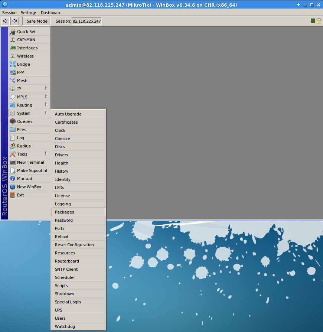This screenshot has width=323, height=332.
Task: Select Logging in System submenu
Action: coord(78,204)
